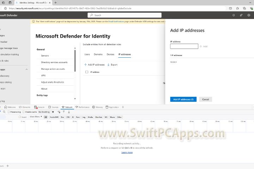Viewport: 254px width, 169px height.
Task: Toggle the Doc request type filter
Action: (62, 117)
